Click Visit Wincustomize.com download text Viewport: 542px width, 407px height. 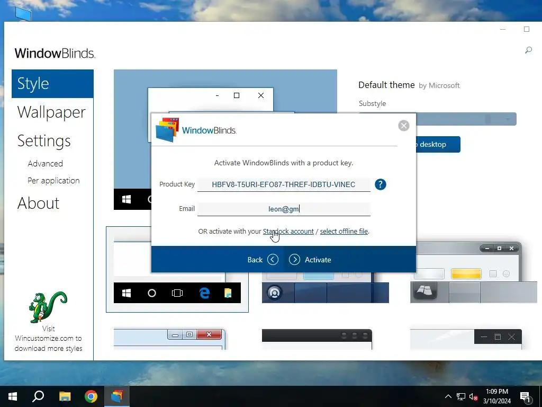pos(48,339)
